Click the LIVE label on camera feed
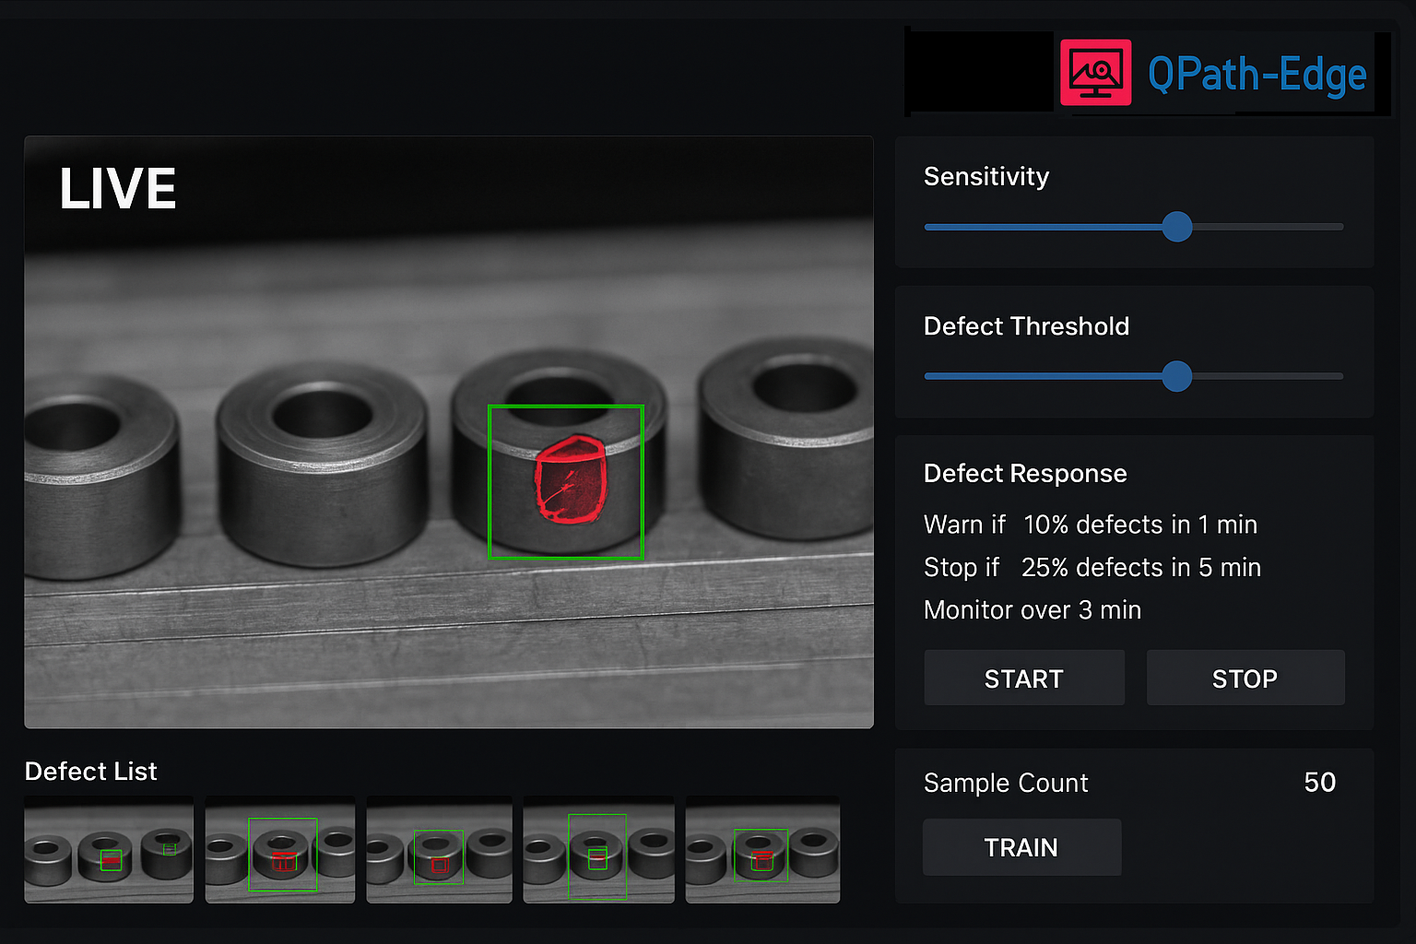Screen dimensions: 1416x944 click(x=118, y=188)
